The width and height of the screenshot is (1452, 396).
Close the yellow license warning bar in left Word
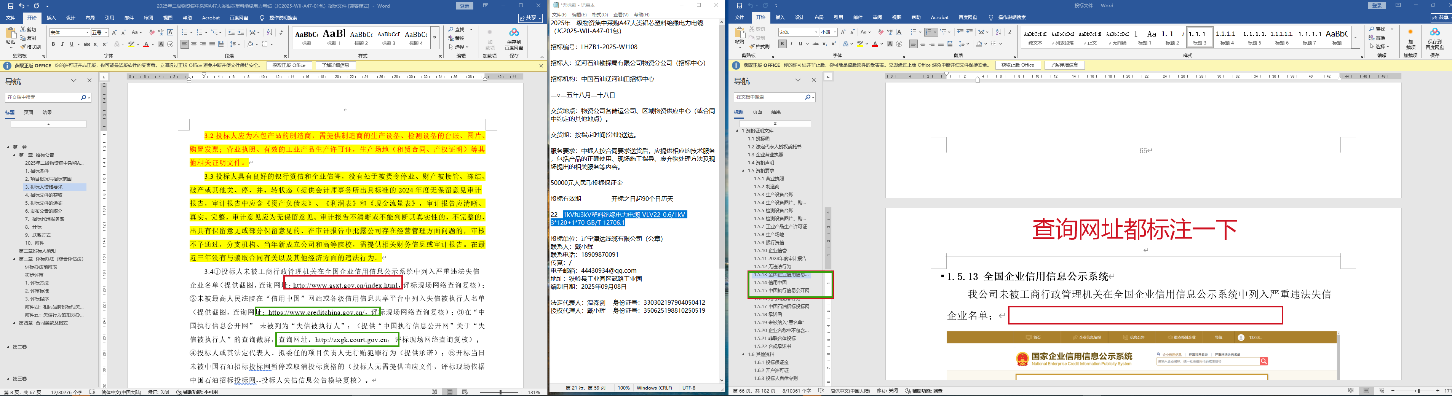[x=541, y=65]
